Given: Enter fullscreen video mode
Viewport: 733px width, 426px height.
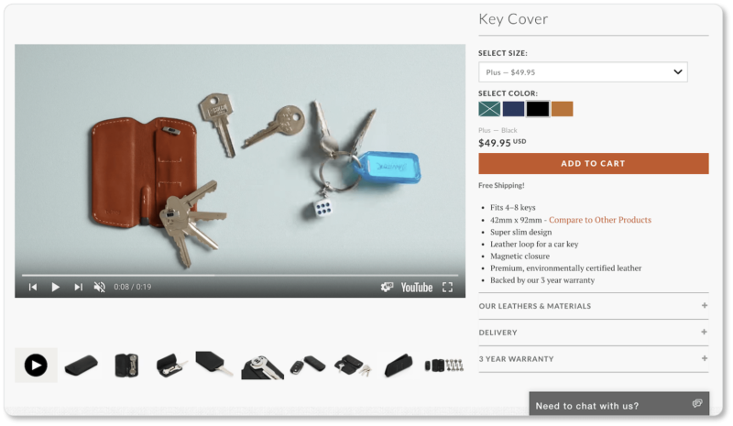Looking at the screenshot, I should (x=447, y=287).
